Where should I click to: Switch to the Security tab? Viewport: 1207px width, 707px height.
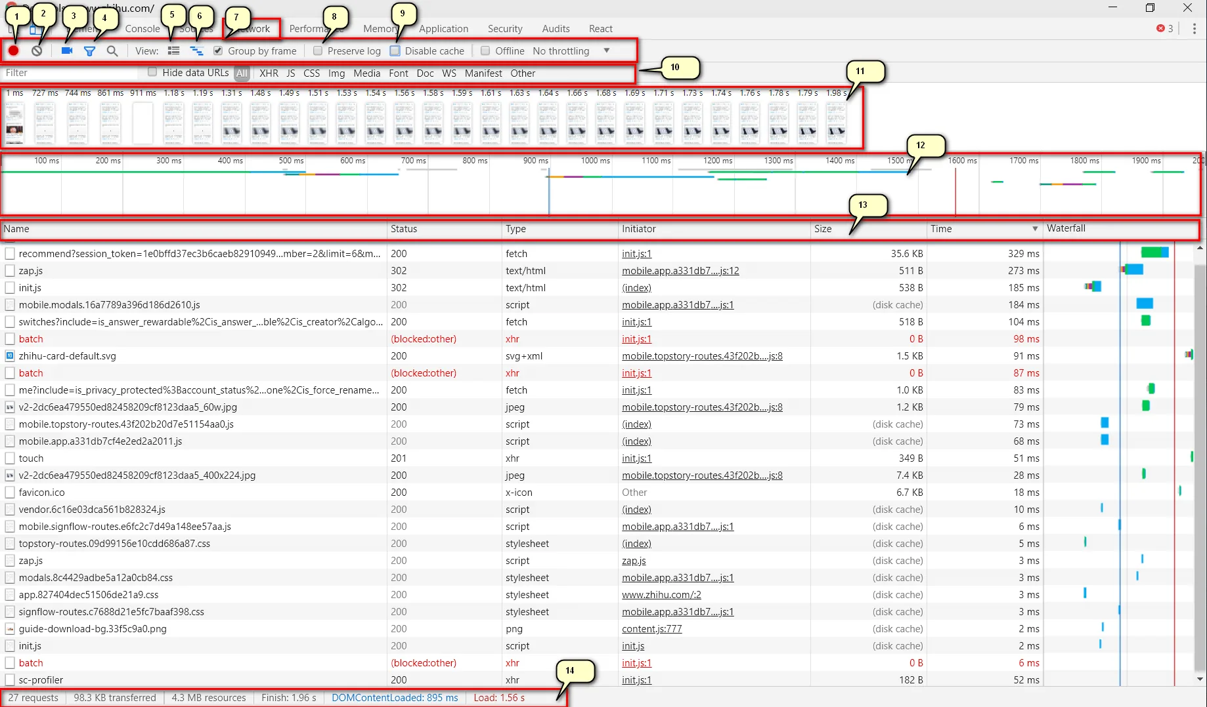[x=505, y=29]
